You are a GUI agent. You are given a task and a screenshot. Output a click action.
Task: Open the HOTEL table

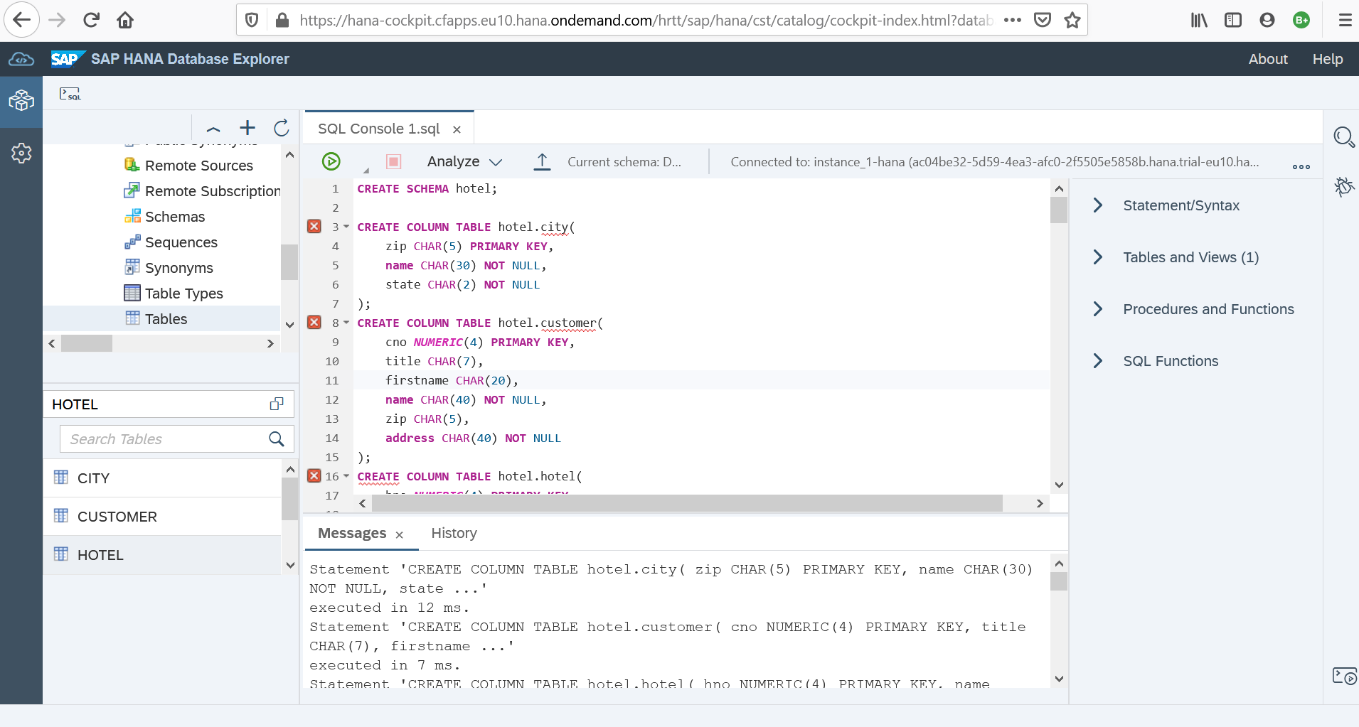163,555
